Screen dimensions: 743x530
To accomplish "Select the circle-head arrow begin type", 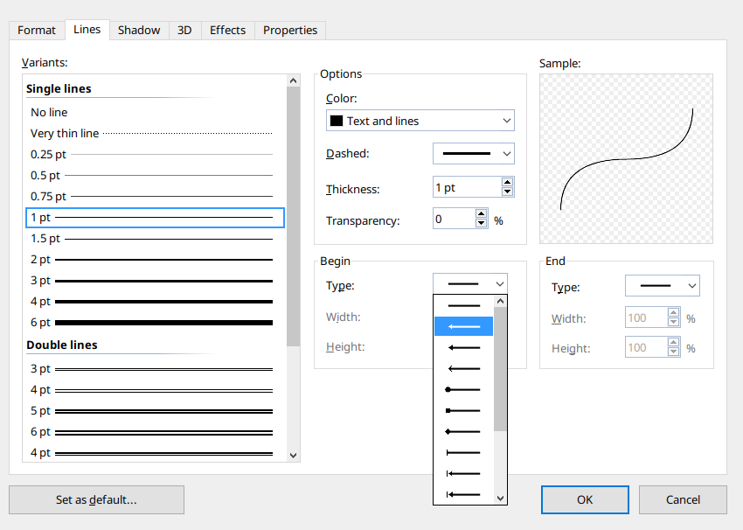I will coord(463,389).
